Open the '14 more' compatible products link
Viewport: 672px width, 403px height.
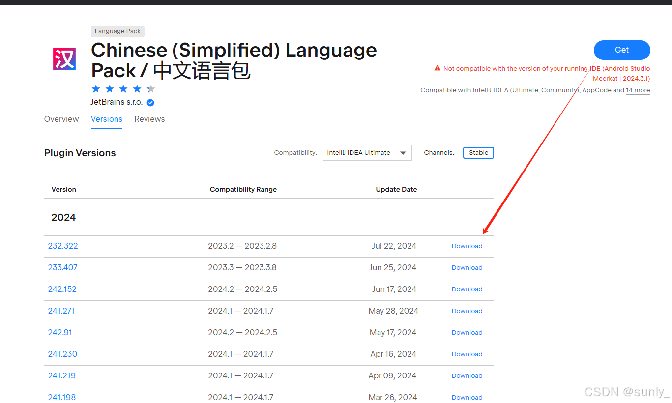[638, 90]
